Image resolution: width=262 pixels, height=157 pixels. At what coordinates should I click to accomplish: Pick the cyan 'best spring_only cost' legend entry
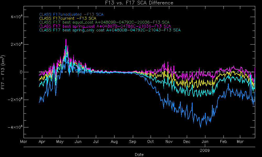point(110,30)
